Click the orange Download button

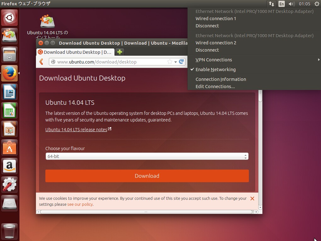(147, 176)
